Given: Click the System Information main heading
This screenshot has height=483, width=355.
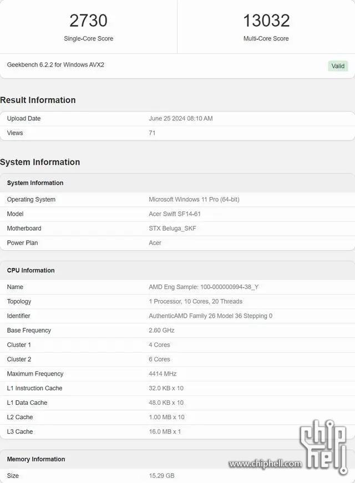Looking at the screenshot, I should 40,162.
